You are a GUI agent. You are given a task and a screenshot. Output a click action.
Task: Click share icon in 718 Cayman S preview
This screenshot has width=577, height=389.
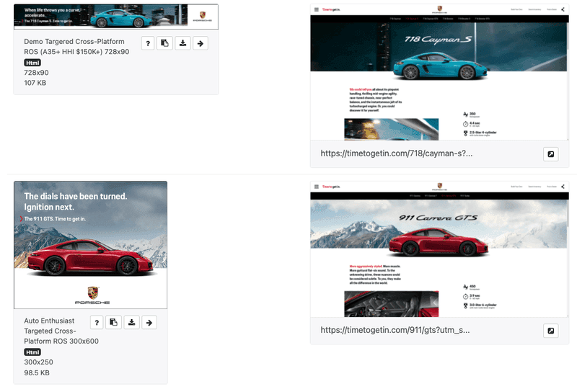point(563,9)
